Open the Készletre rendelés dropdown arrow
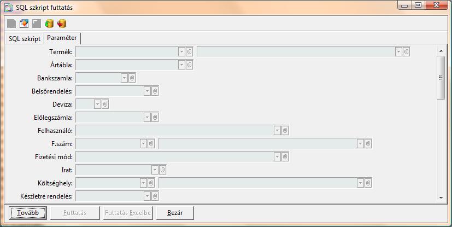Viewport: 452px width, 227px height. (146, 196)
